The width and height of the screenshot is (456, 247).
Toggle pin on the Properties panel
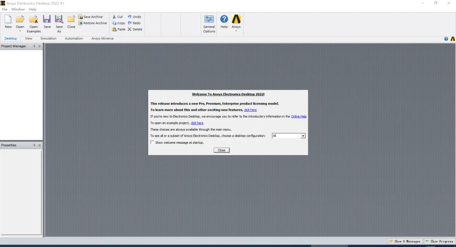tap(34, 145)
